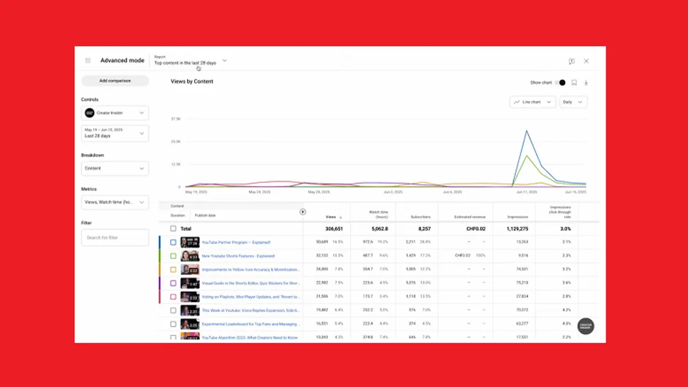Click the Publish date column label
The width and height of the screenshot is (688, 387).
205,216
